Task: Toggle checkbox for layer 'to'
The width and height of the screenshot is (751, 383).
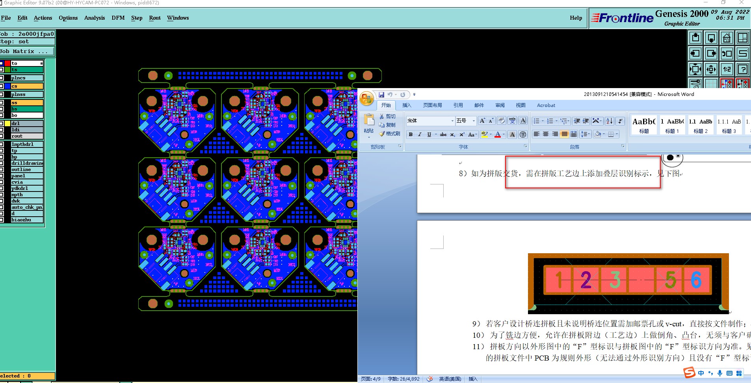Action: (2, 63)
